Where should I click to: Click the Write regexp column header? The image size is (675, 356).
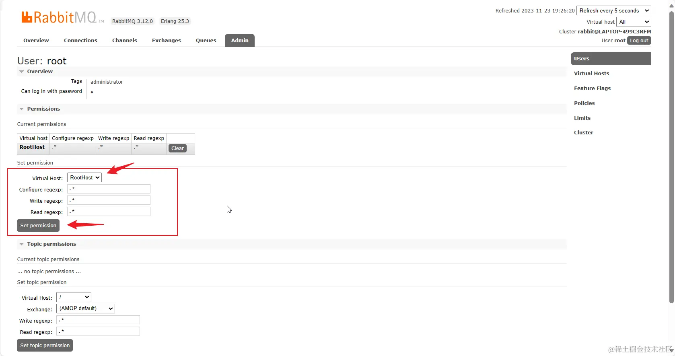tap(114, 138)
